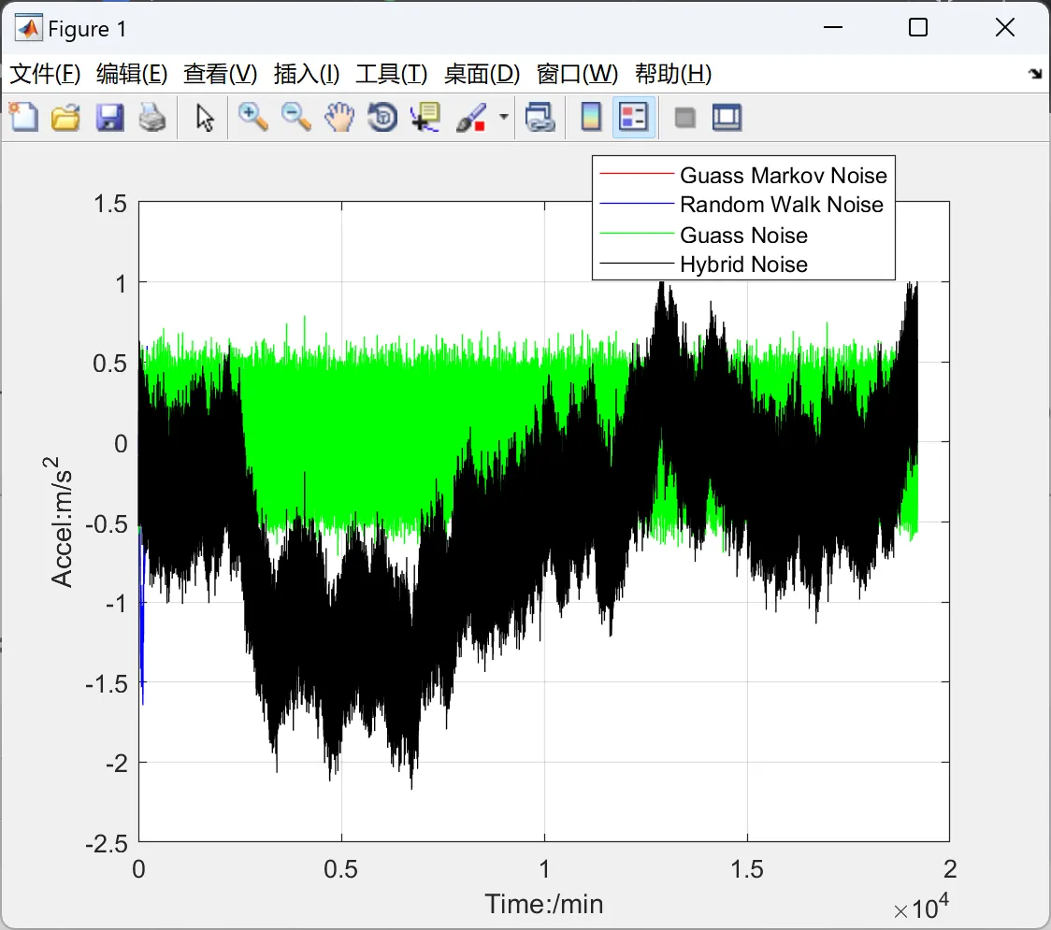Click the dock figure arrow in the menu bar
The image size is (1051, 930).
tap(1035, 74)
